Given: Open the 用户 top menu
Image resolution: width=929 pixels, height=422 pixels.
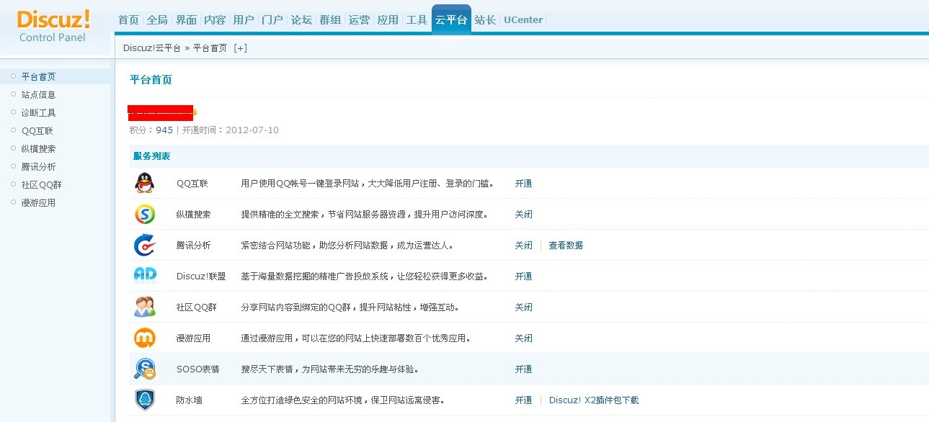Looking at the screenshot, I should 244,20.
